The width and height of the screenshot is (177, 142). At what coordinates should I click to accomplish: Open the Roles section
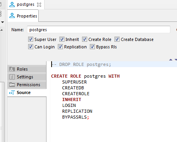tap(27, 69)
